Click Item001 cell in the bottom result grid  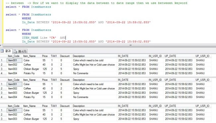click(14, 110)
